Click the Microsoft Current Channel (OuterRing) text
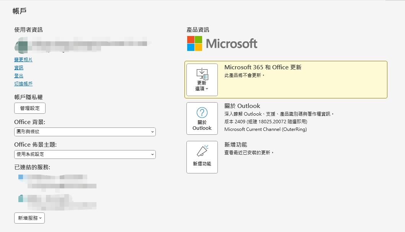Viewport: 405px width, 232px height. click(266, 129)
